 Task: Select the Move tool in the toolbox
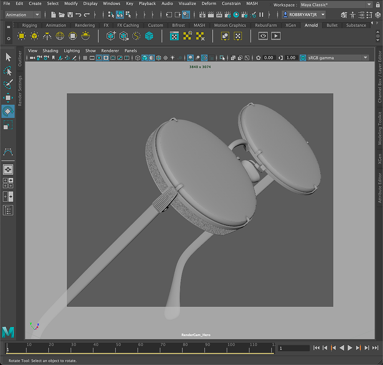pyautogui.click(x=8, y=97)
